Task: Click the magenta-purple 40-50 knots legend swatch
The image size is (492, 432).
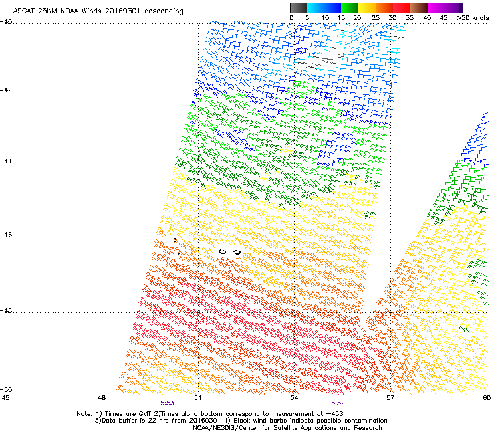Action: [x=445, y=8]
